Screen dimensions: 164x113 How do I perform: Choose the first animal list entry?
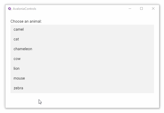19,29
